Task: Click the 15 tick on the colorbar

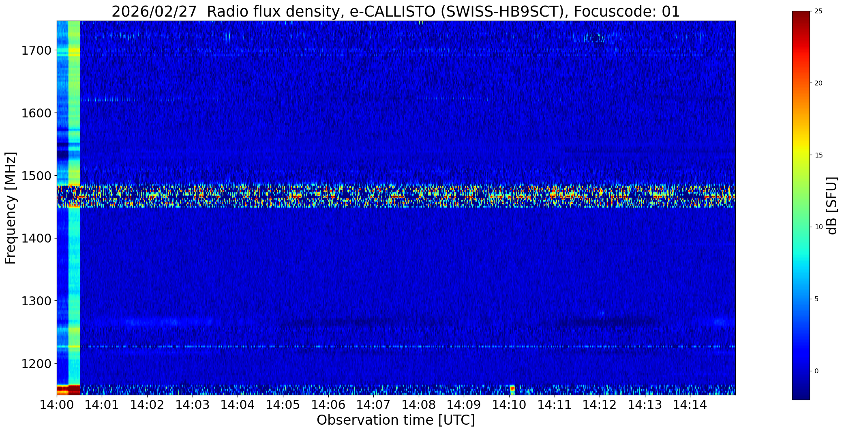Action: pos(818,155)
